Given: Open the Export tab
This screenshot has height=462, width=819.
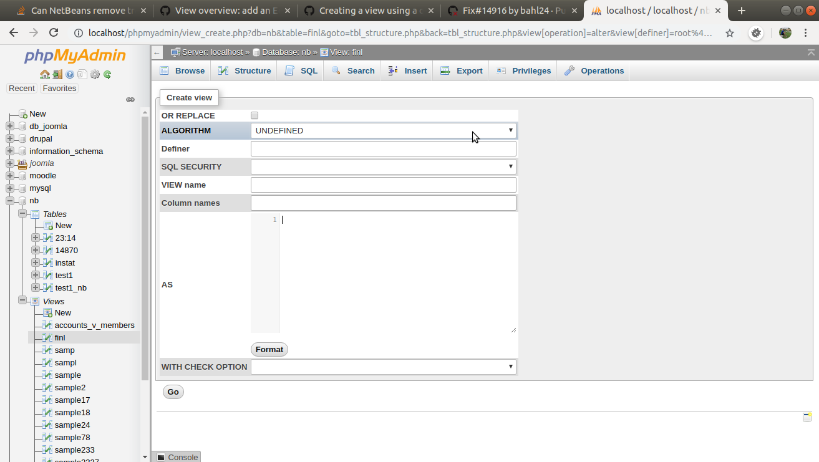Looking at the screenshot, I should [462, 70].
